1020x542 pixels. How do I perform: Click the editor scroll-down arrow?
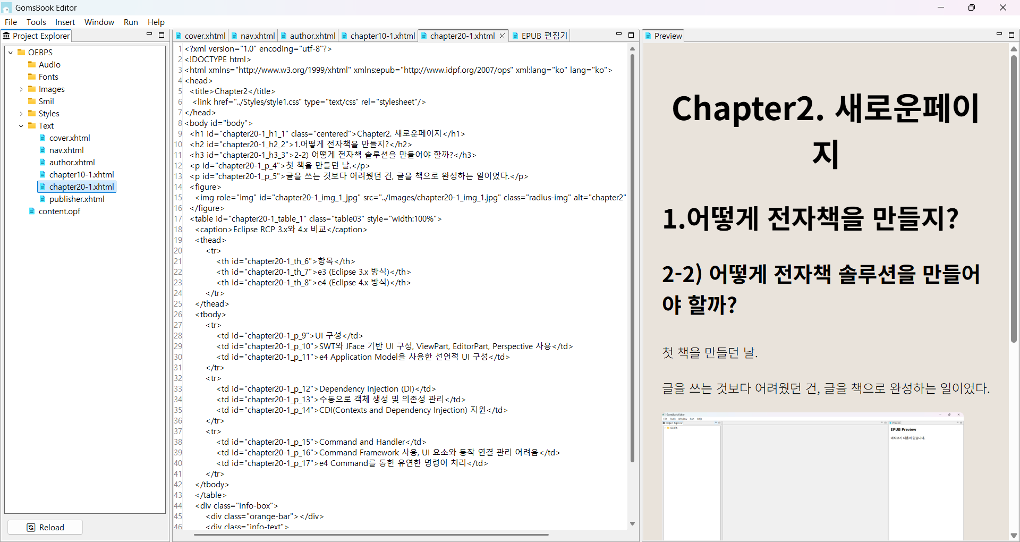click(632, 524)
